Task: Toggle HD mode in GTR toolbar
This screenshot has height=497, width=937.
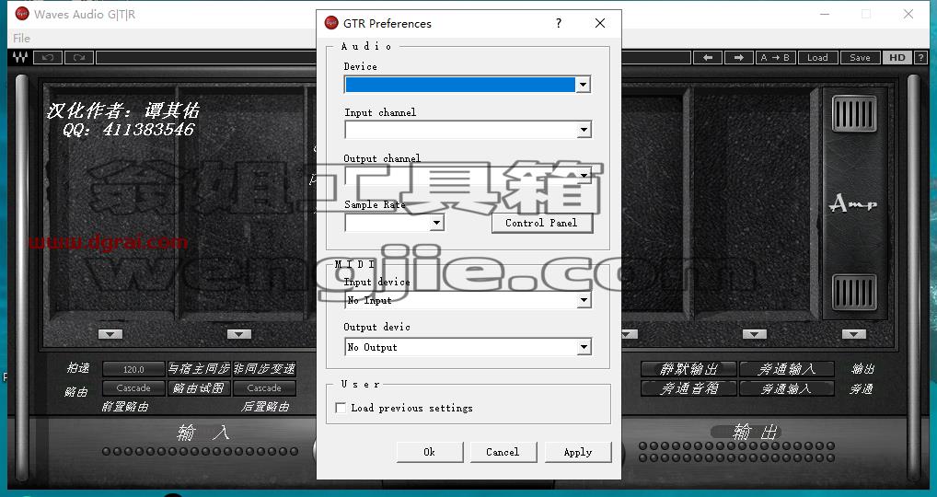Action: click(897, 57)
